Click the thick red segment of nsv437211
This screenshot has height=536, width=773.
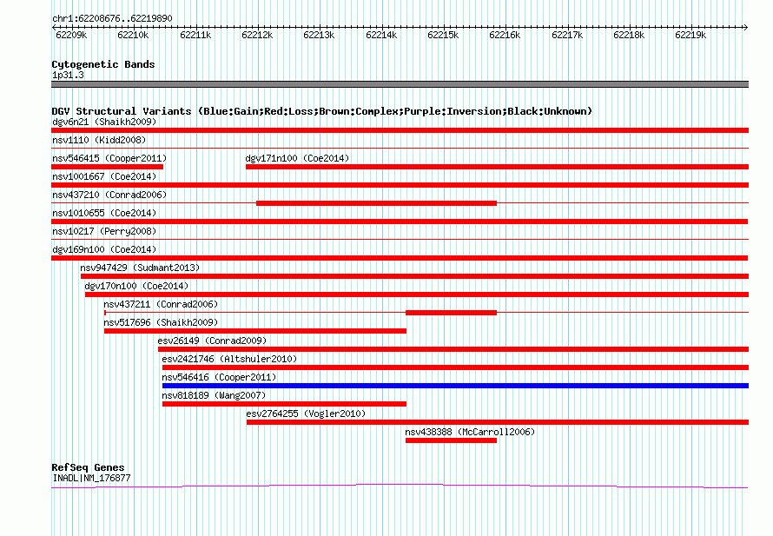click(451, 313)
